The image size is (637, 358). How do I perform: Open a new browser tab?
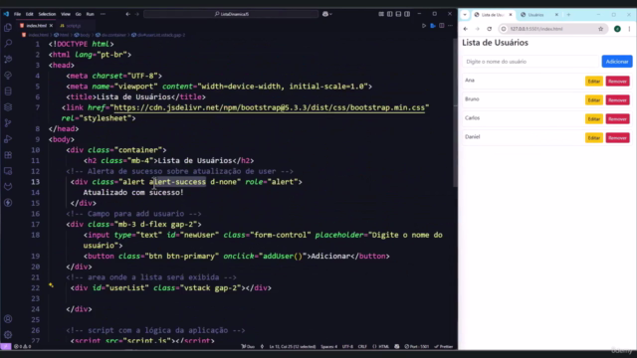click(x=568, y=15)
